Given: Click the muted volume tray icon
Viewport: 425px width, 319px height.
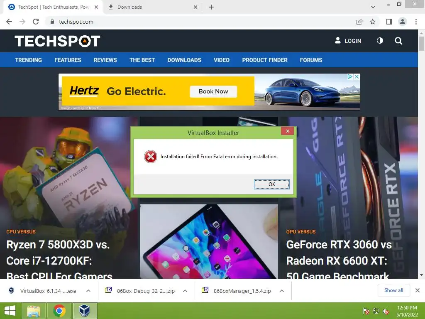Looking at the screenshot, I should [x=386, y=311].
